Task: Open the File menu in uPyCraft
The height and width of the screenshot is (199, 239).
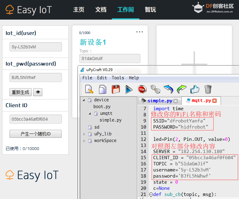Action: (87, 78)
